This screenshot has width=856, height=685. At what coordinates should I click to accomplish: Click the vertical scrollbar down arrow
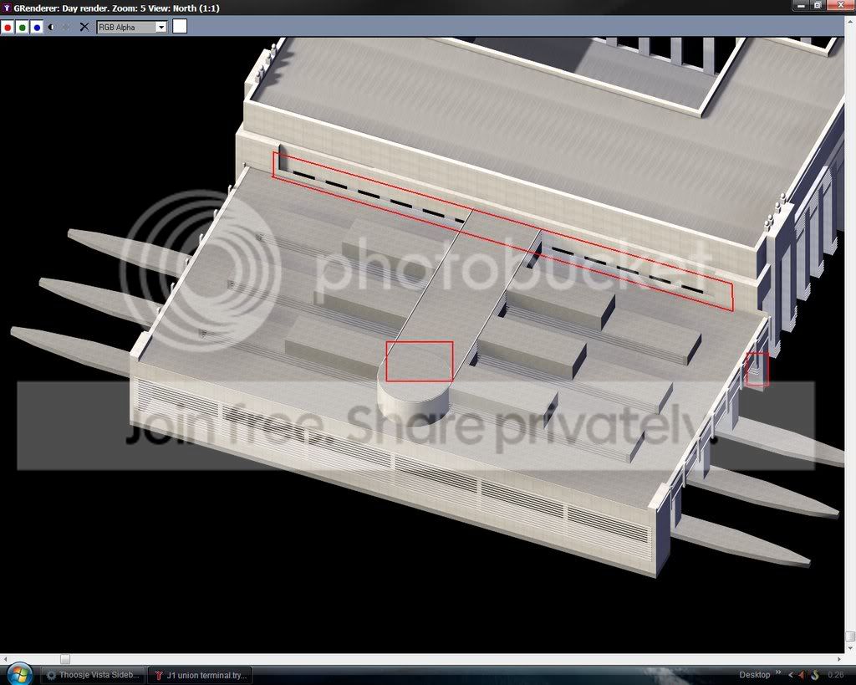850,649
